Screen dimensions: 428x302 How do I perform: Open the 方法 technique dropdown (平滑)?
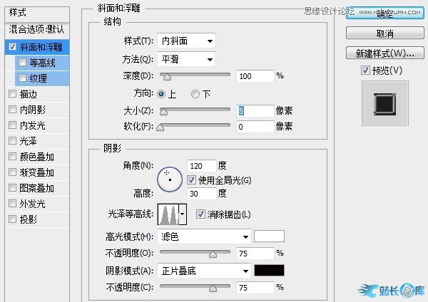tap(188, 59)
